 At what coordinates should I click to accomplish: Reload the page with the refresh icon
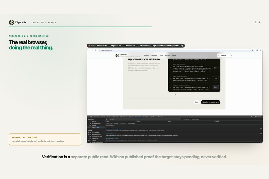pos(96,50)
